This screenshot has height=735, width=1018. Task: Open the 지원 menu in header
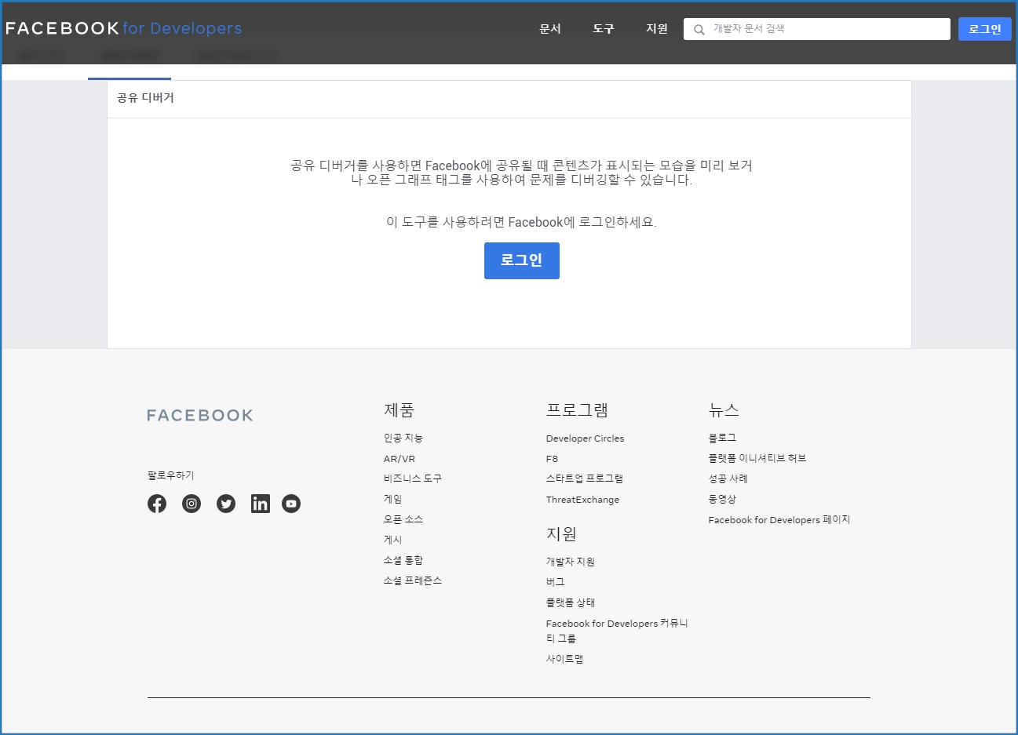click(x=657, y=29)
